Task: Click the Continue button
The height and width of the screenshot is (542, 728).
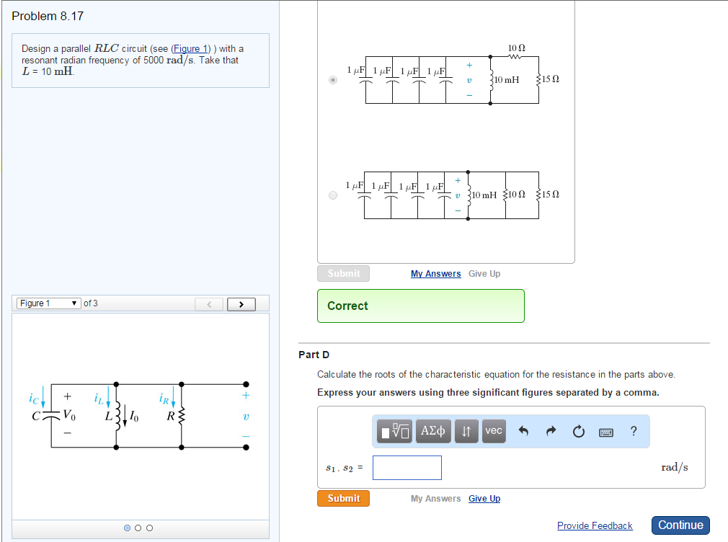Action: click(x=680, y=525)
